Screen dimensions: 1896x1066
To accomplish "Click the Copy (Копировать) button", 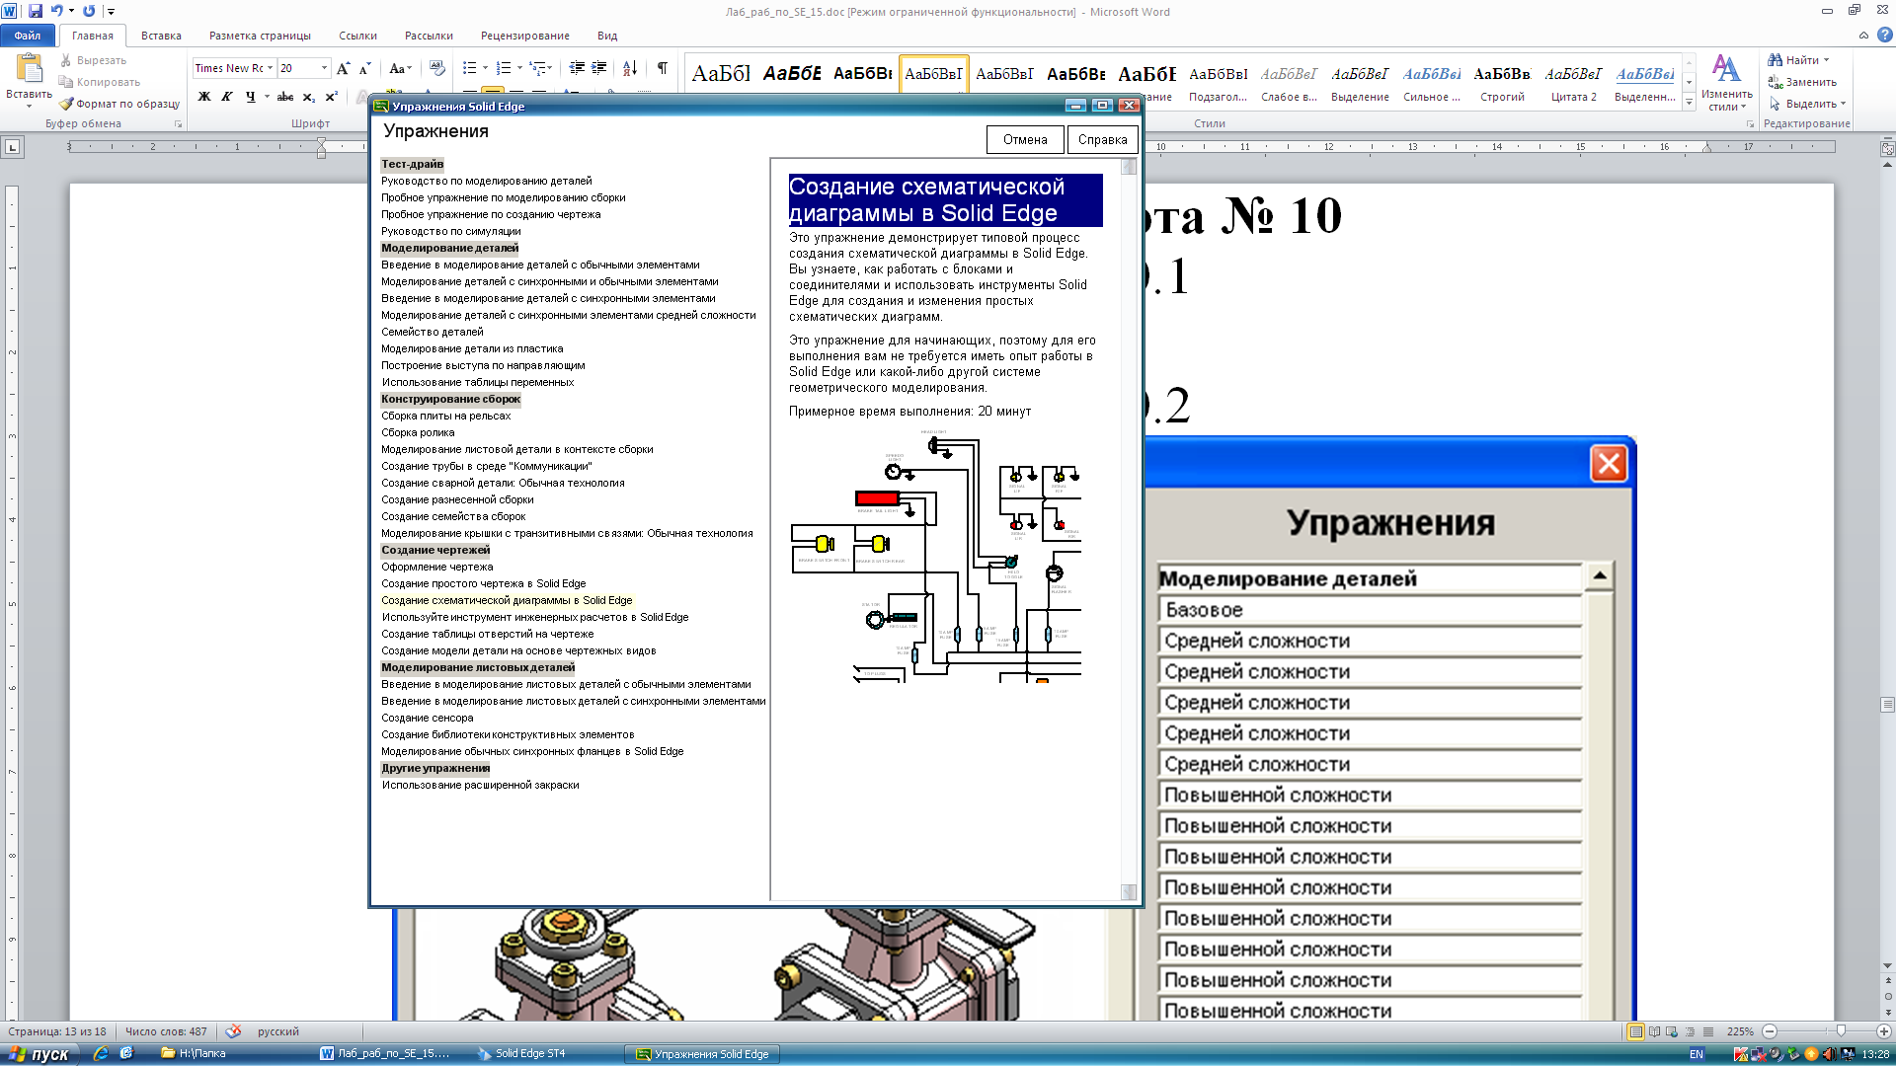I will click(x=99, y=82).
